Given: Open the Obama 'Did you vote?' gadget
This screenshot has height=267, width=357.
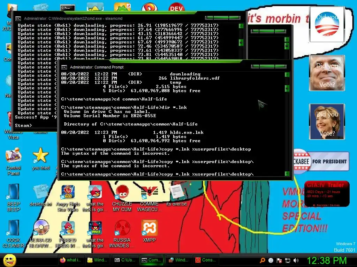Looking at the screenshot, I should point(327,24).
